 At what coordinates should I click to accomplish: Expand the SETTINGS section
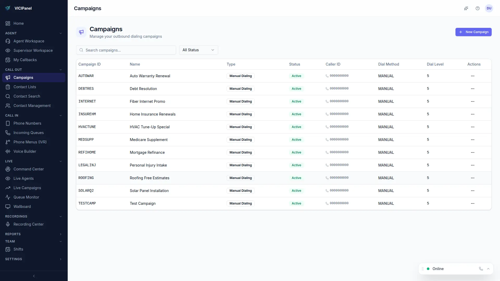60,259
